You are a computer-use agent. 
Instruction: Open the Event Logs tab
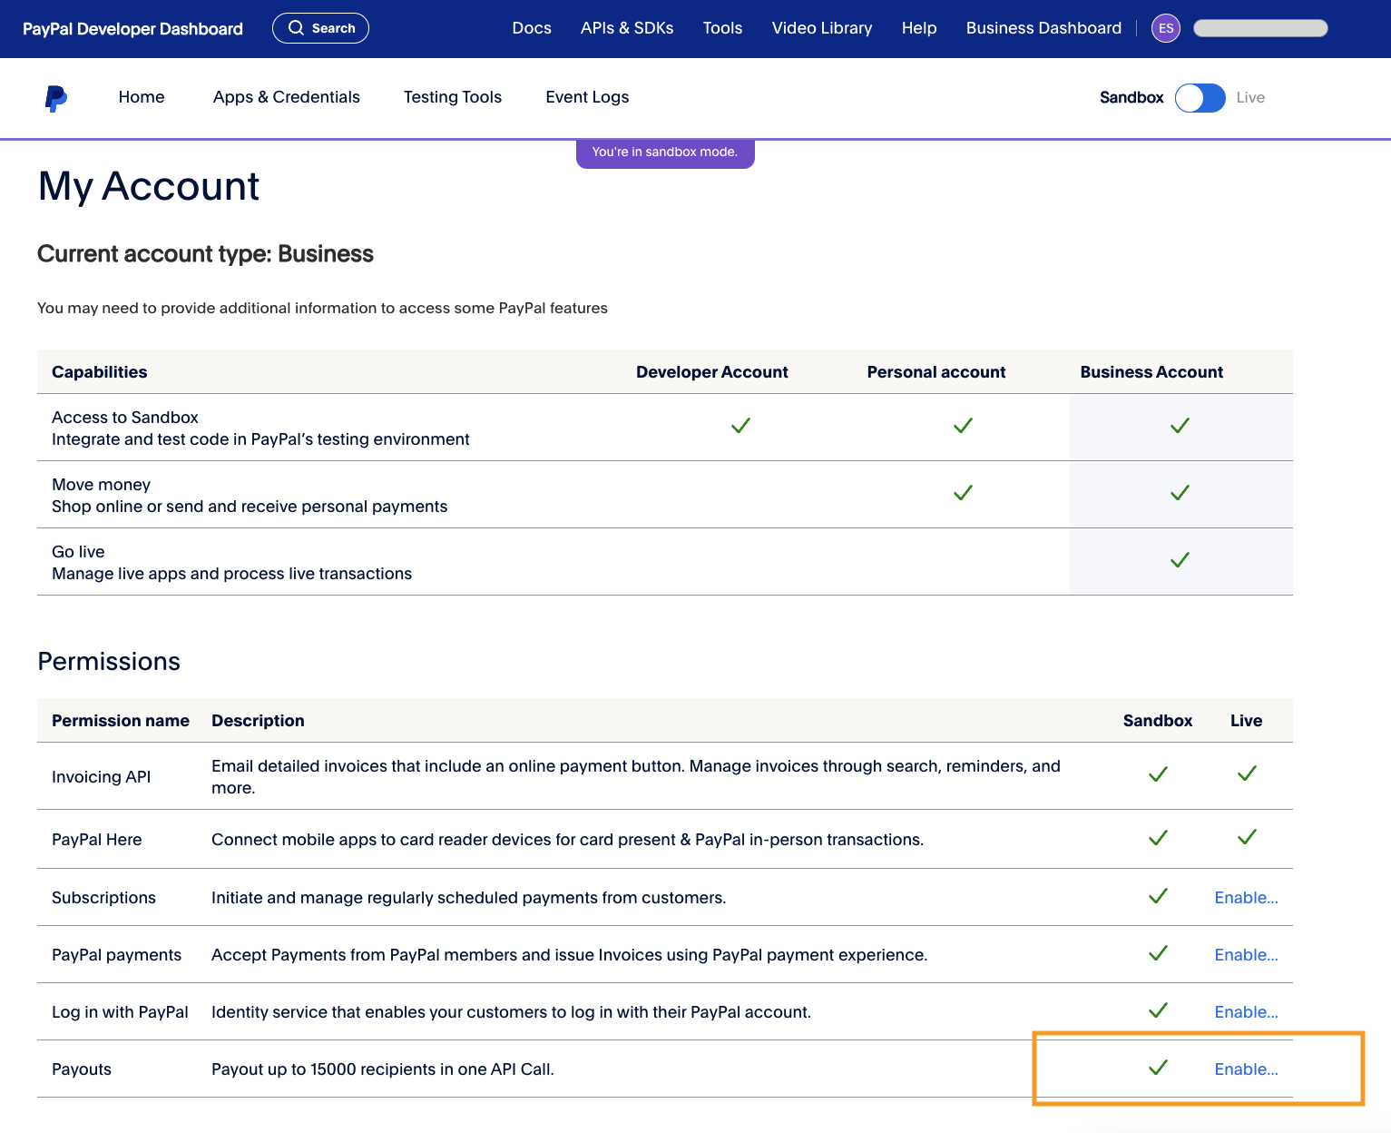point(587,97)
